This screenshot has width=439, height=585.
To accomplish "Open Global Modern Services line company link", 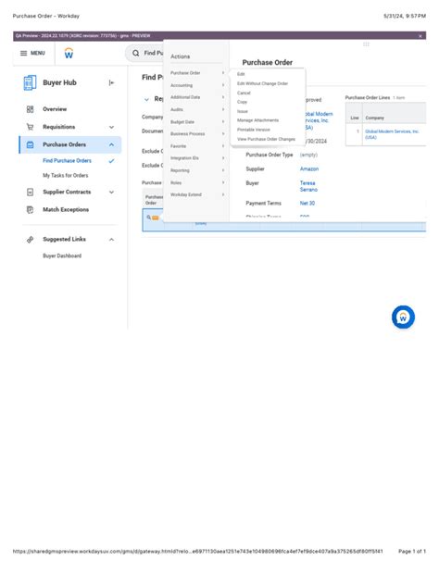I will pyautogui.click(x=392, y=134).
